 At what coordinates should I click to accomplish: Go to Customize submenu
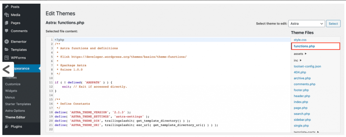coord(13,84)
